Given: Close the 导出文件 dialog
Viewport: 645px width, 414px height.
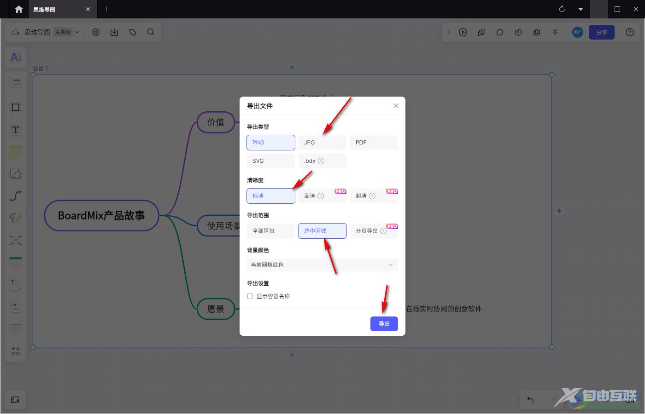Looking at the screenshot, I should tap(396, 106).
